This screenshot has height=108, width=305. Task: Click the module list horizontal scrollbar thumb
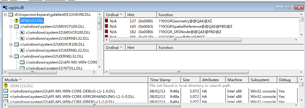coord(95,105)
